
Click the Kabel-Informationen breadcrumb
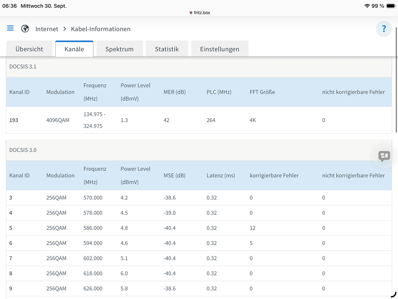pos(101,29)
